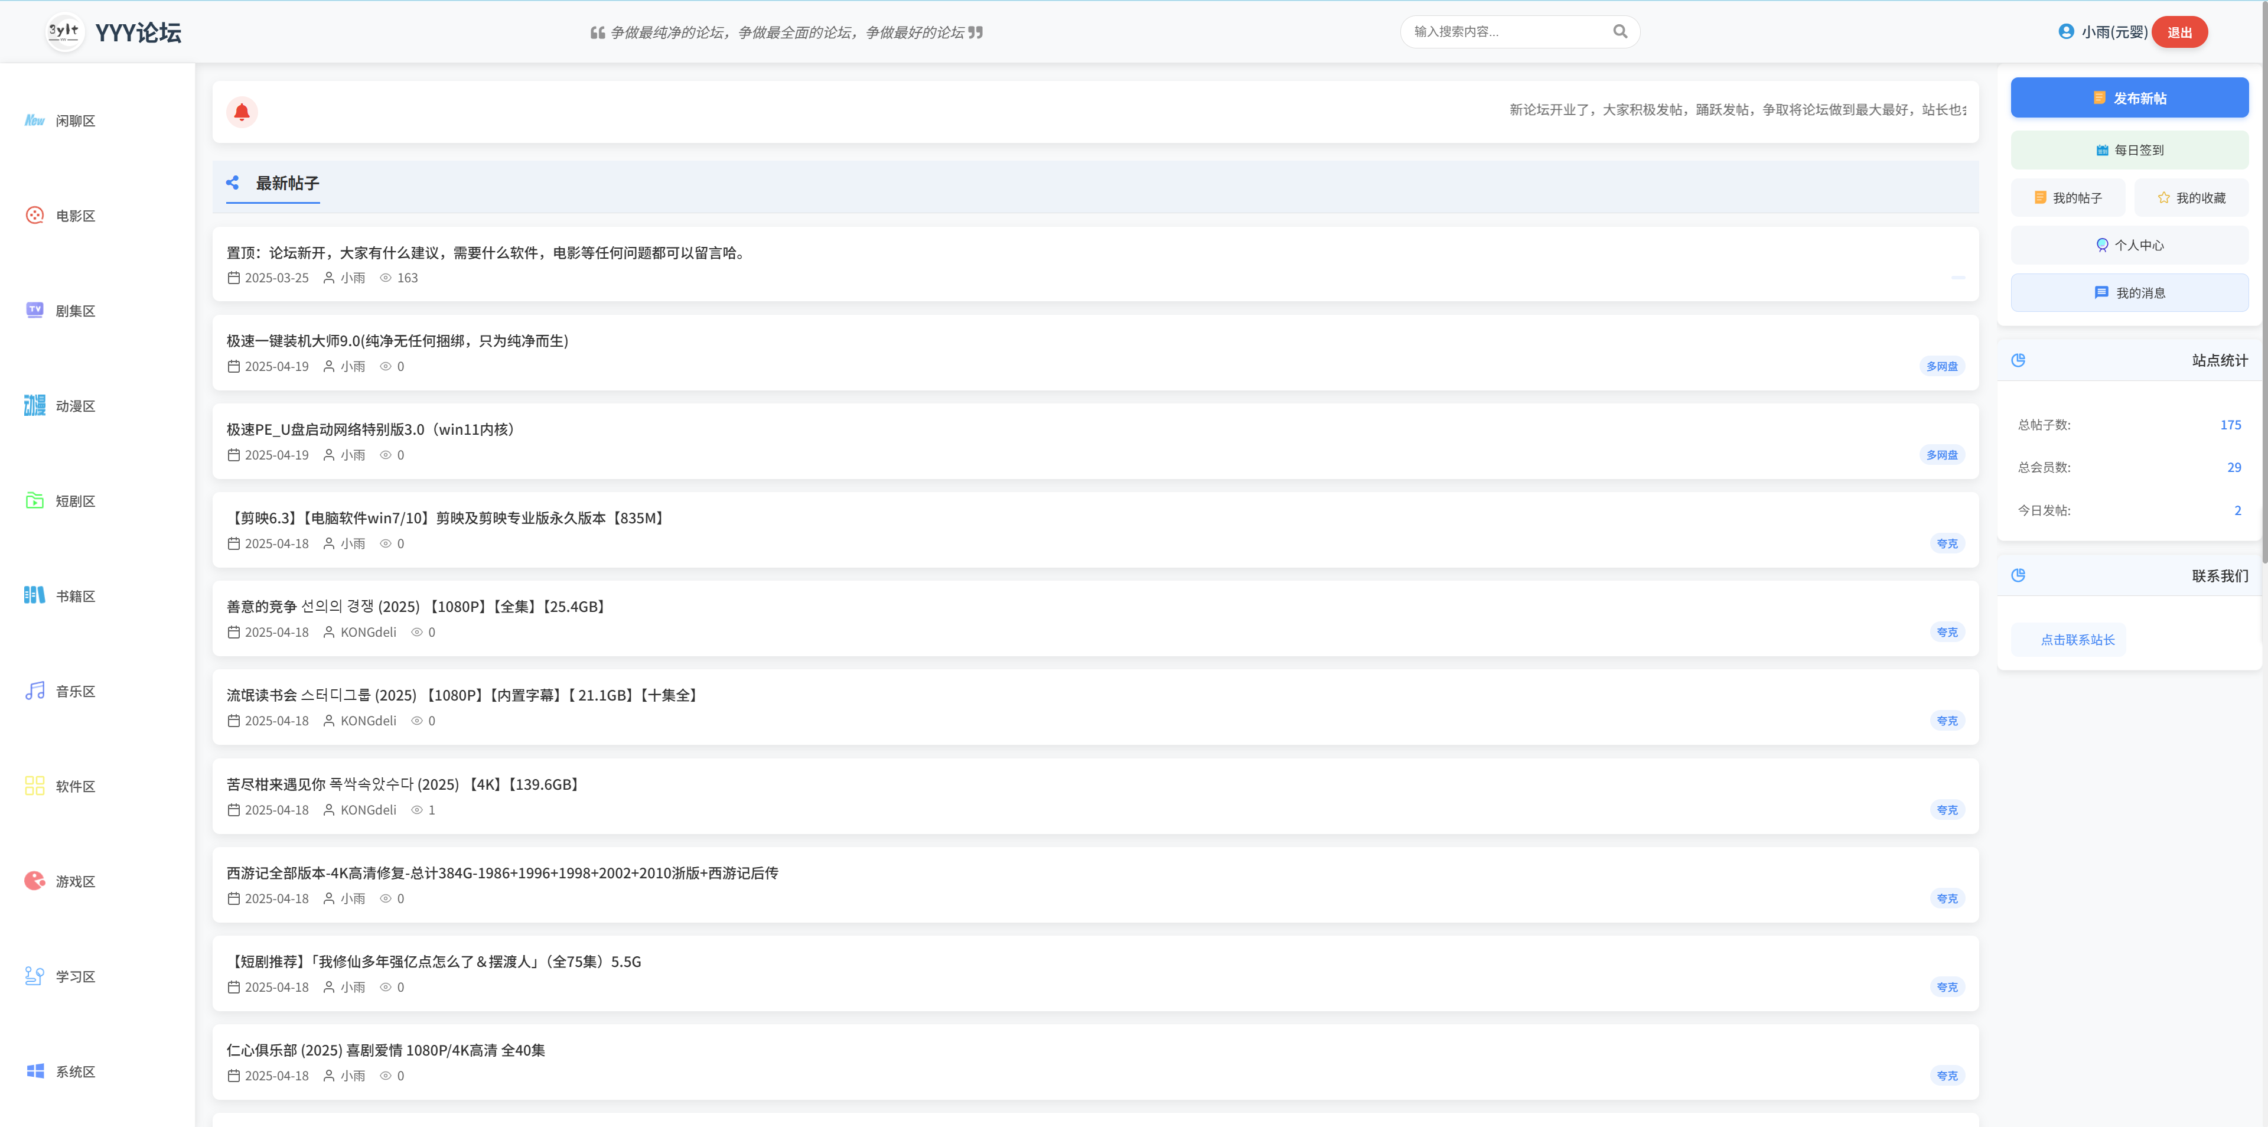Click the search magnifier icon

coord(1619,32)
